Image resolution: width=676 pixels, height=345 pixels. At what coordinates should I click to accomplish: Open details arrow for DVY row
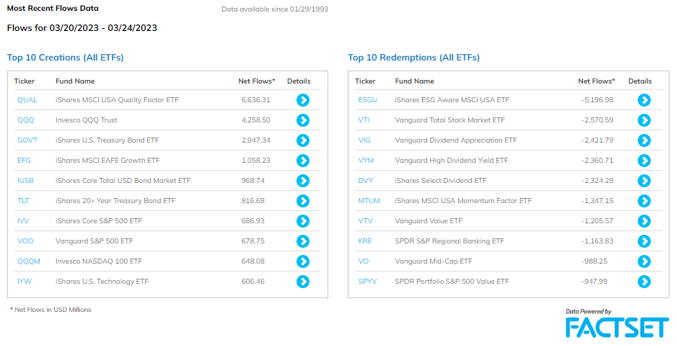(x=644, y=181)
